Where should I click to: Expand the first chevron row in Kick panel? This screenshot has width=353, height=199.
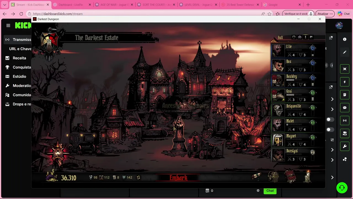coord(332,99)
